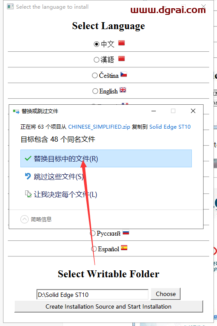
Task: Click the Select Writable Folder heading
Action: (108, 274)
